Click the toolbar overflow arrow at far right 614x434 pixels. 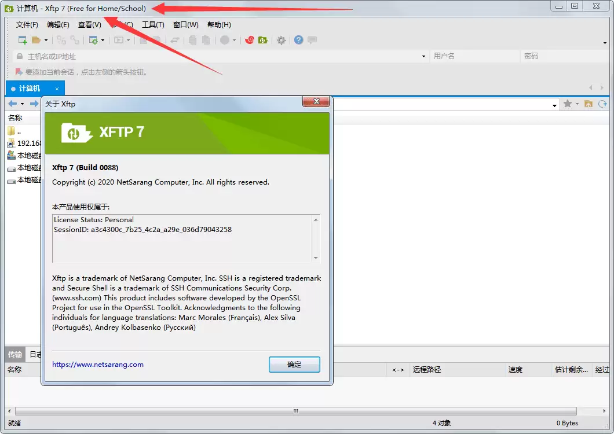coord(605,43)
